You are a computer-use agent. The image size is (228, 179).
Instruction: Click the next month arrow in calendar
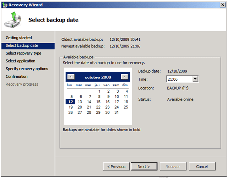124,77
